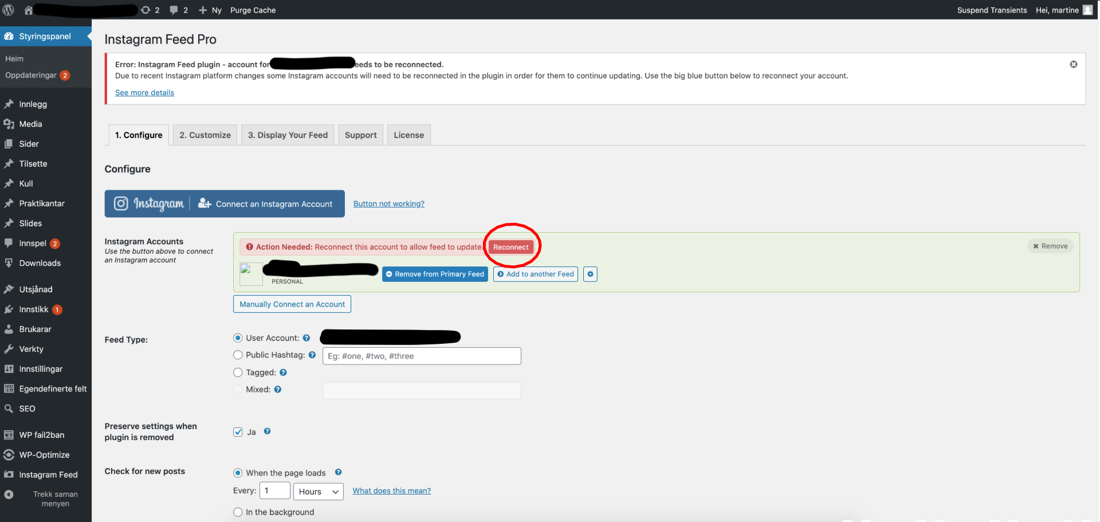Click the plus Ny new content button
The image size is (1100, 522).
coord(210,10)
